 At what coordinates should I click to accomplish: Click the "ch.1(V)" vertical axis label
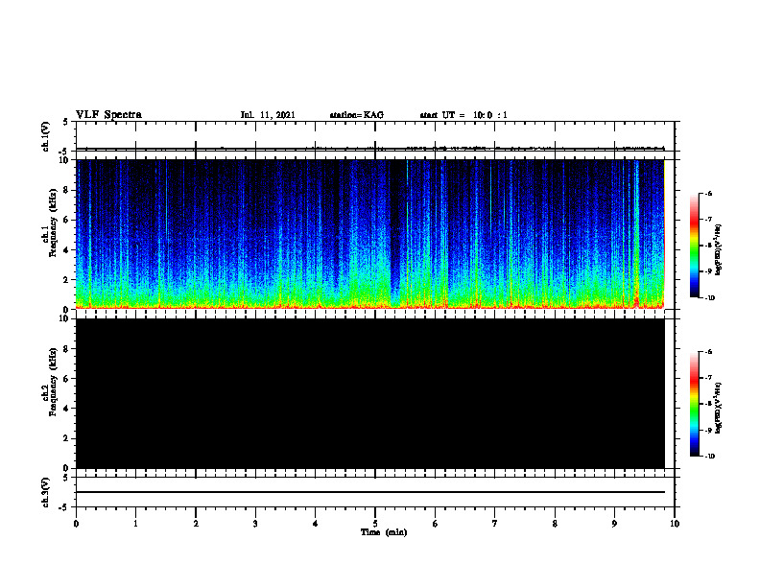45,136
